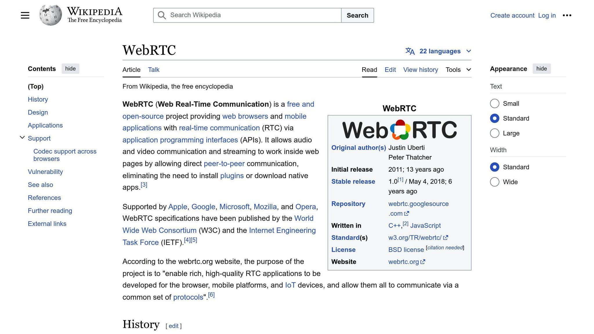594x334 pixels.
Task: Open application programming interfaces link
Action: 180,140
